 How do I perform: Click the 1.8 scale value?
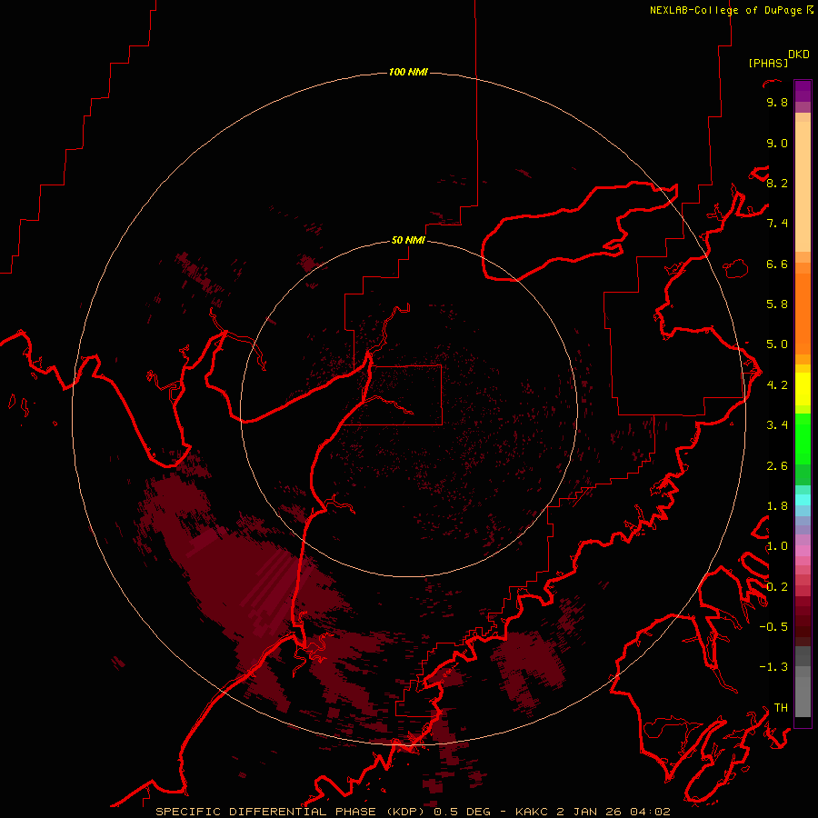[x=777, y=506]
